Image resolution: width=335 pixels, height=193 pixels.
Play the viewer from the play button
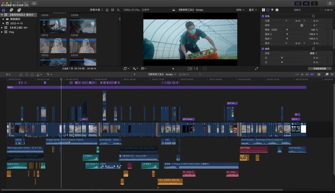[x=173, y=69]
